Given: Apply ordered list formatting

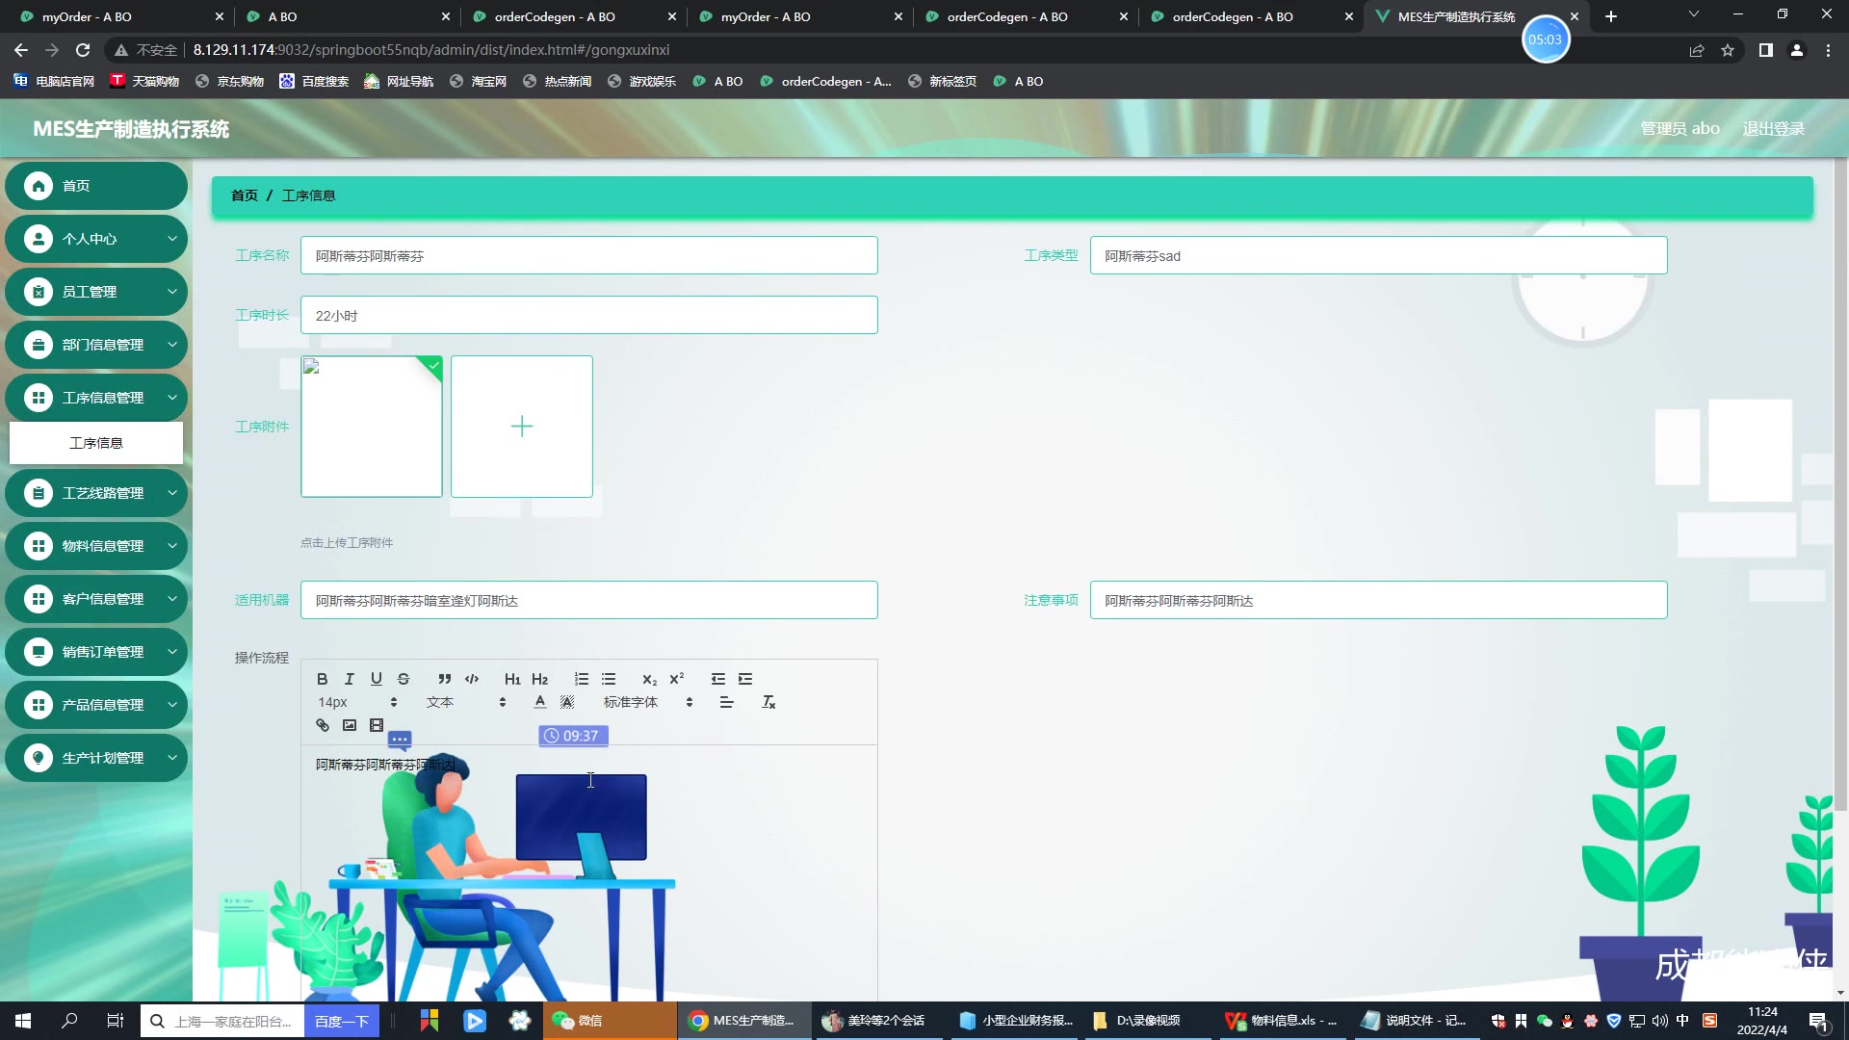Looking at the screenshot, I should (581, 679).
